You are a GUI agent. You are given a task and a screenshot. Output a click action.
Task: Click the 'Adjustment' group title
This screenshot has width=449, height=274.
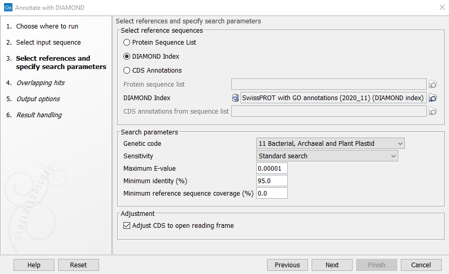(x=137, y=213)
